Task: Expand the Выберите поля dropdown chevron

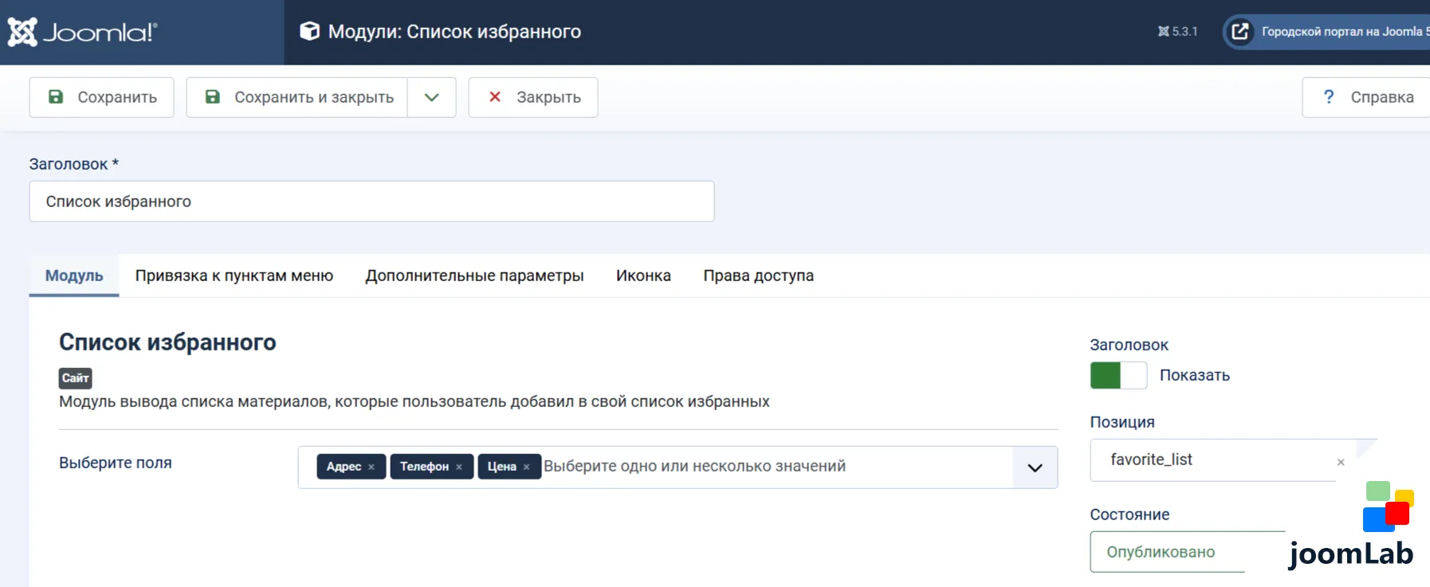Action: 1035,468
